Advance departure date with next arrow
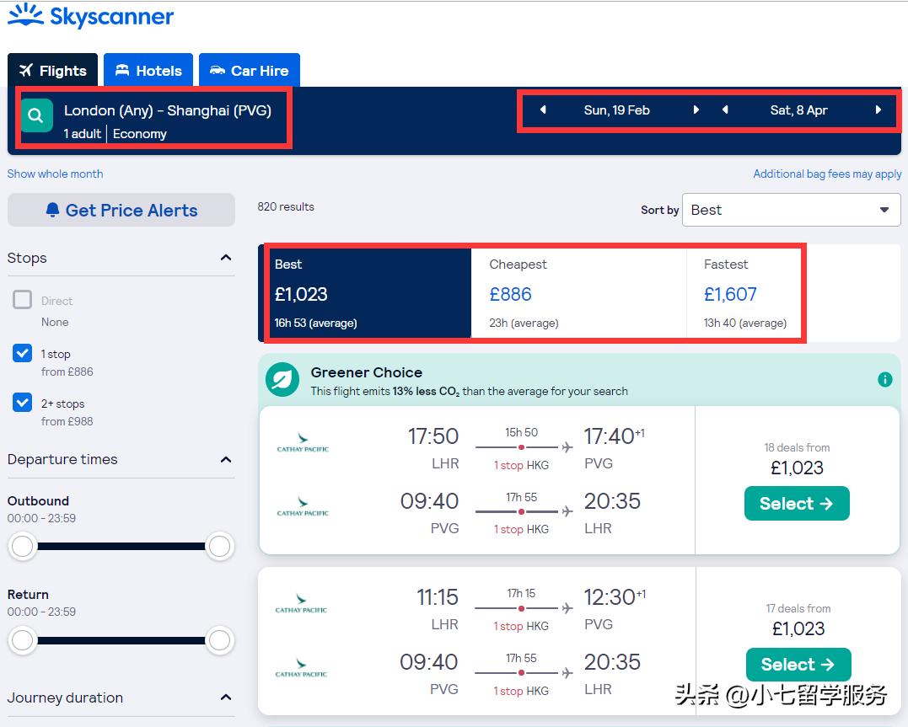Screen dimensions: 908x727 696,110
